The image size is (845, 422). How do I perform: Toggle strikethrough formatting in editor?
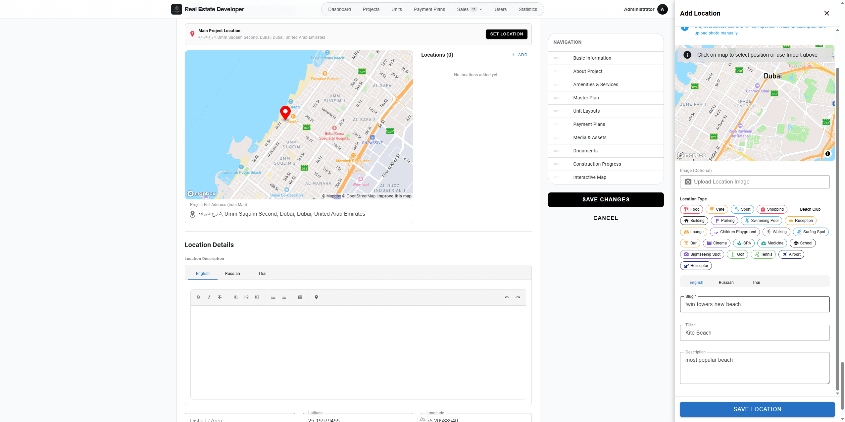(x=220, y=297)
